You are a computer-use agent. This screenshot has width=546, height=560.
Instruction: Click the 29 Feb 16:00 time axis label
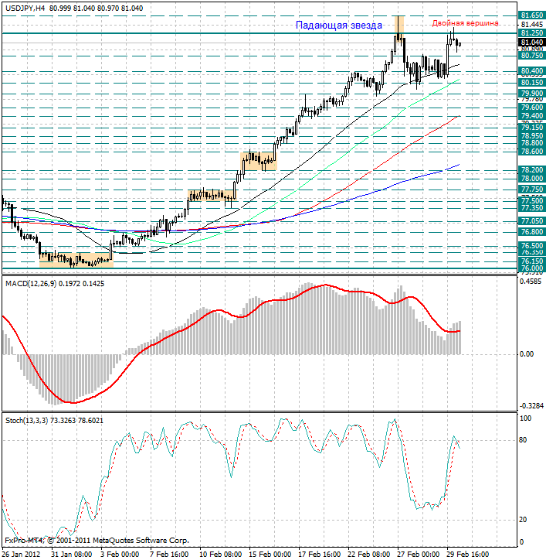468,555
